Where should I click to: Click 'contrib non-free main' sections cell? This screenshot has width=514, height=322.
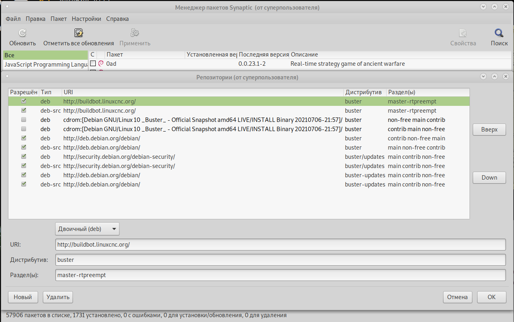(416, 138)
